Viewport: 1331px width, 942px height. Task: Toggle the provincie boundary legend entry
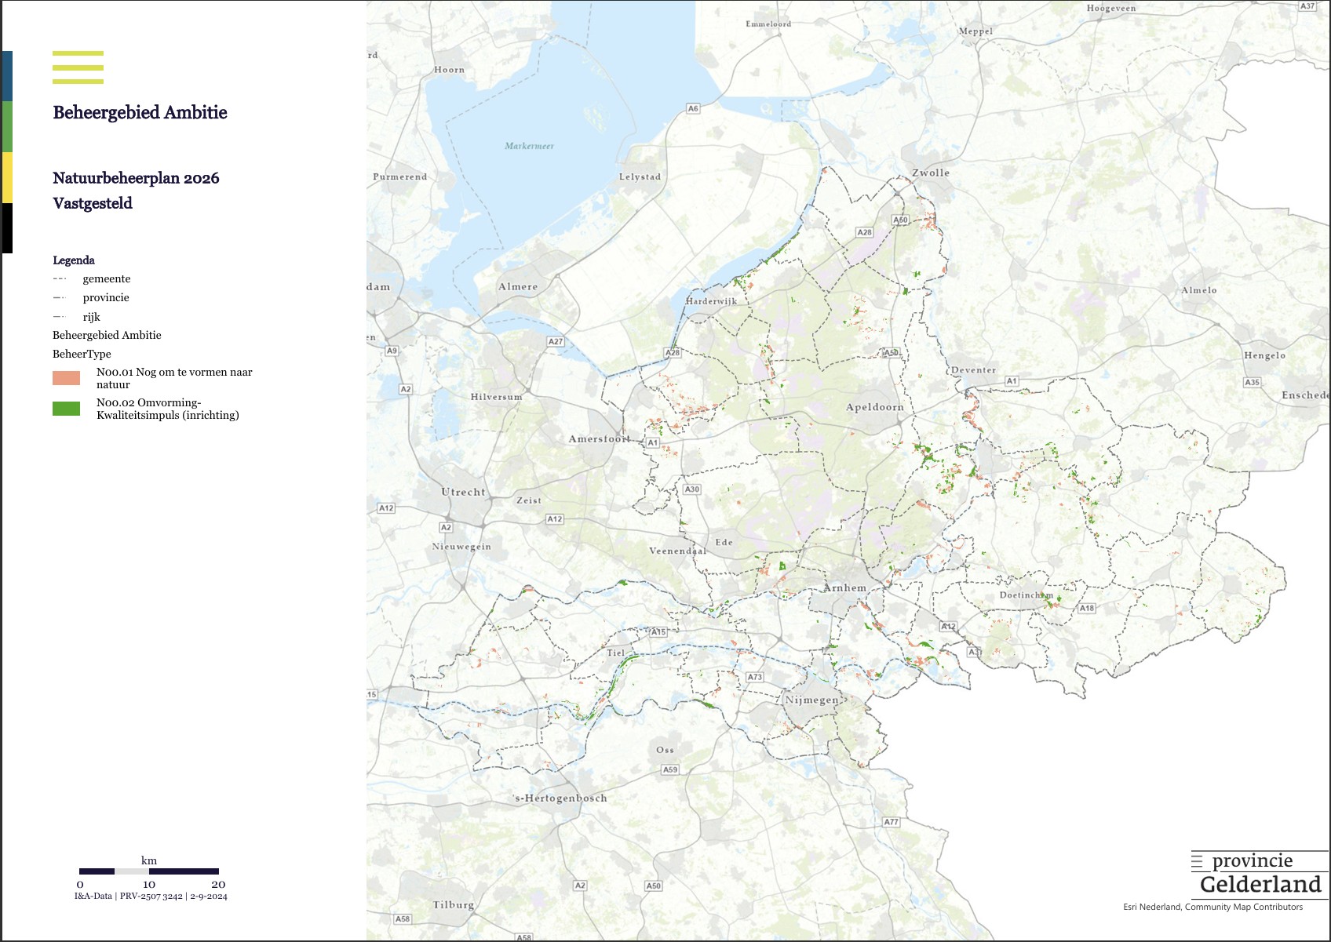(105, 297)
